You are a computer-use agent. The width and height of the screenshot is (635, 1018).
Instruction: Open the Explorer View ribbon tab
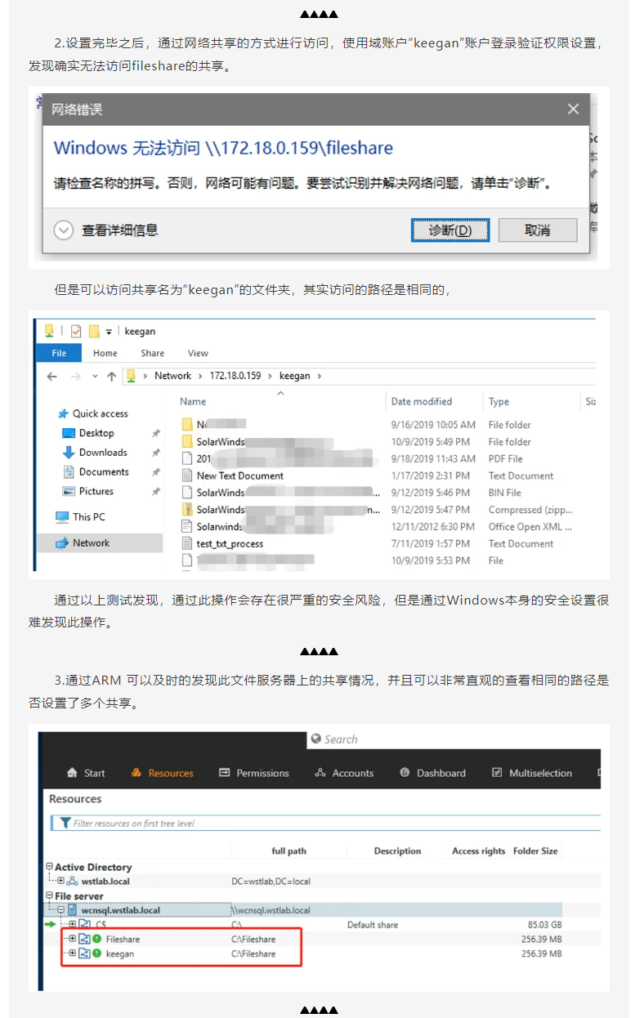click(x=198, y=354)
